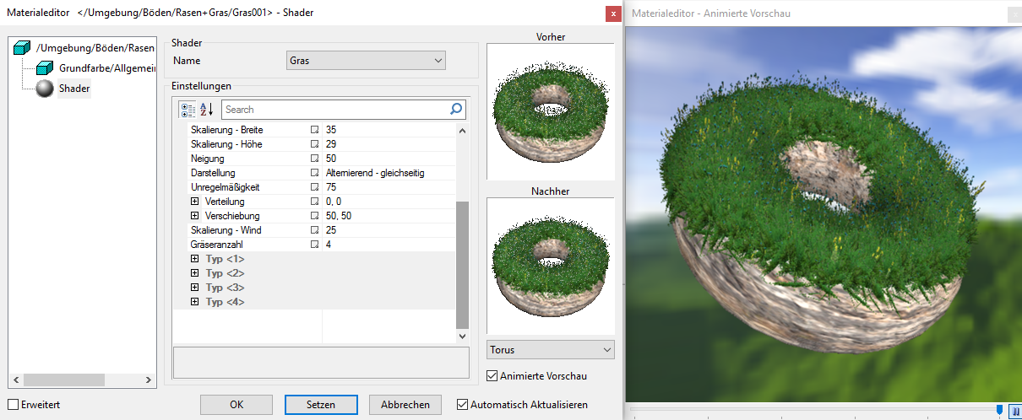Click the marker icon beside Verteilung
This screenshot has height=420, width=1022.
click(315, 202)
